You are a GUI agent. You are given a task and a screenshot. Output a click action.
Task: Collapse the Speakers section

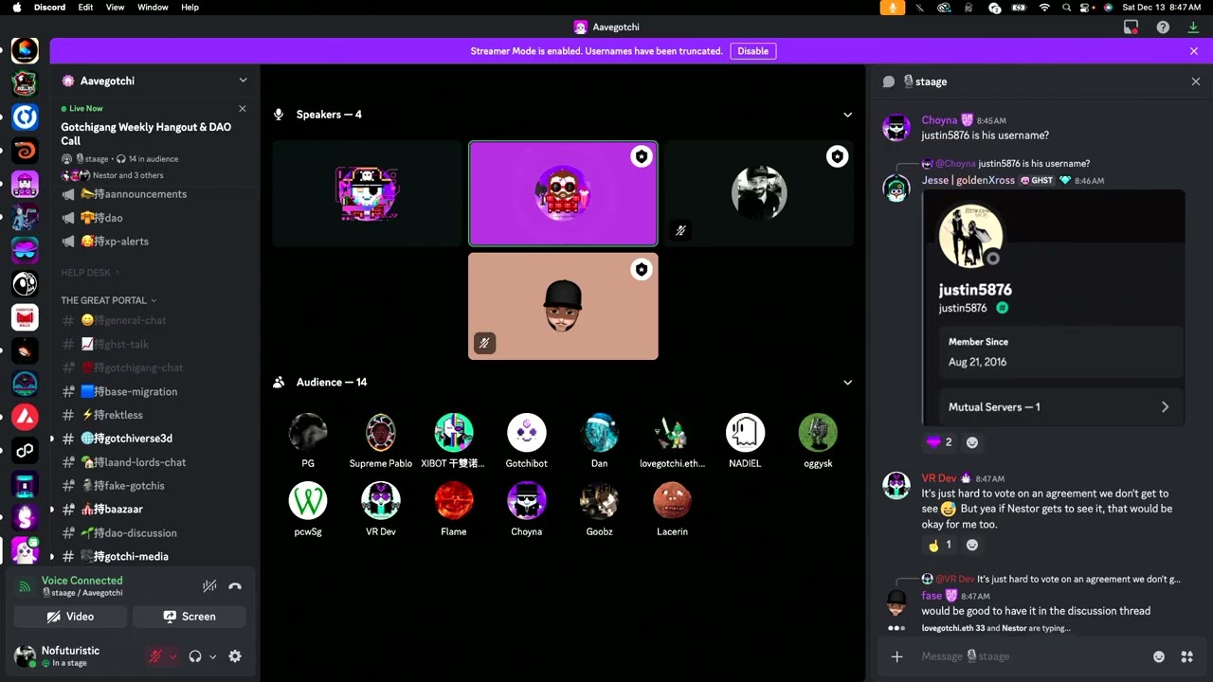[x=847, y=115]
